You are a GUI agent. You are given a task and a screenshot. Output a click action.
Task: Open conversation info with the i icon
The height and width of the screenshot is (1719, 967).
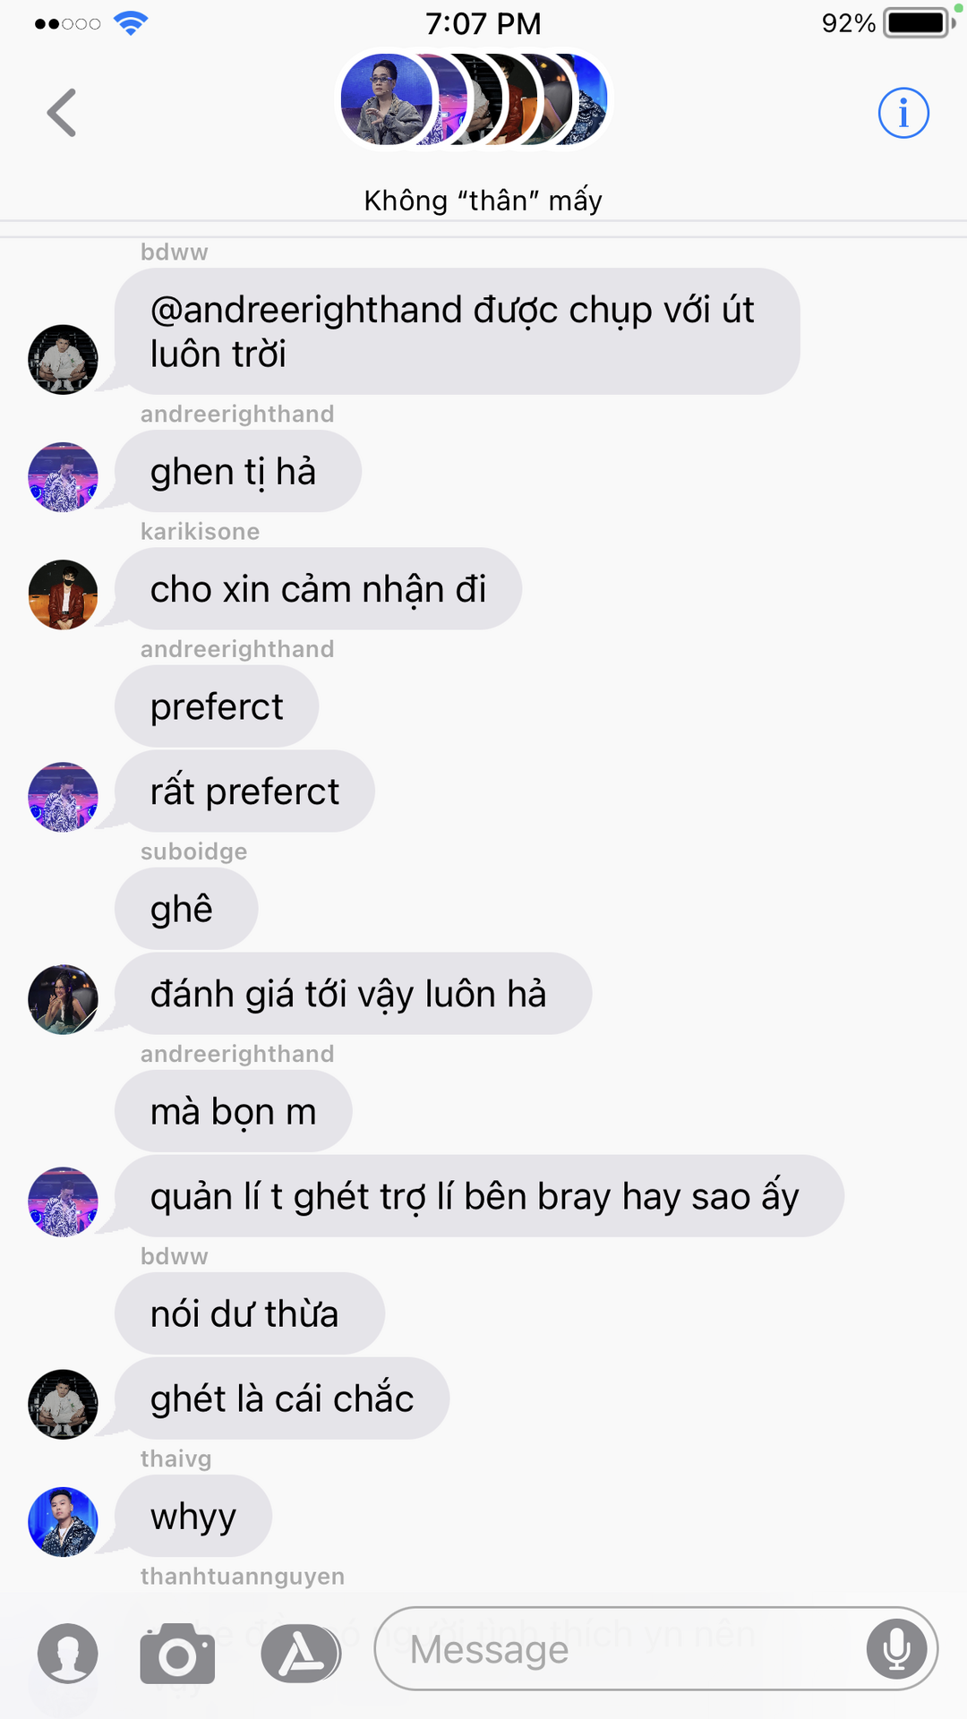903,113
